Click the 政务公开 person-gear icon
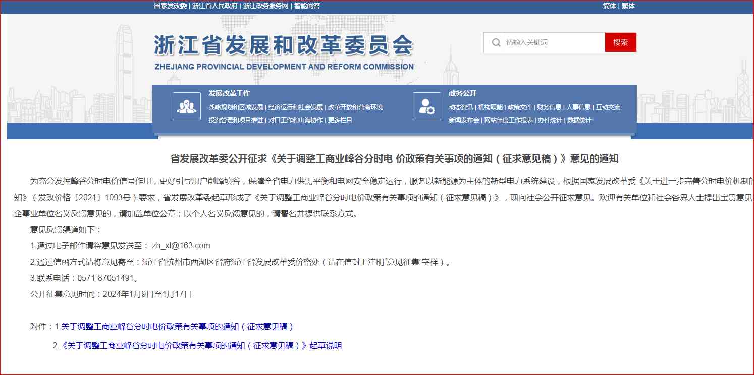The height and width of the screenshot is (375, 754). pos(426,106)
